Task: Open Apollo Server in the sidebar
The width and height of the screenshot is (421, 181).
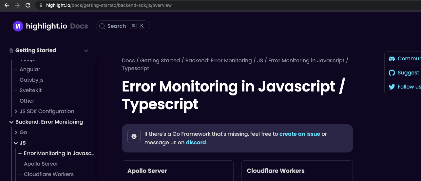Action: [x=41, y=164]
